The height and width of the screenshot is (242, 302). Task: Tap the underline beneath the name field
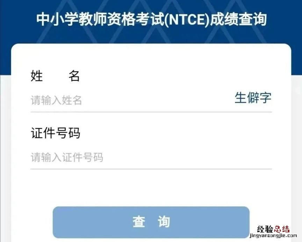[x=151, y=112]
